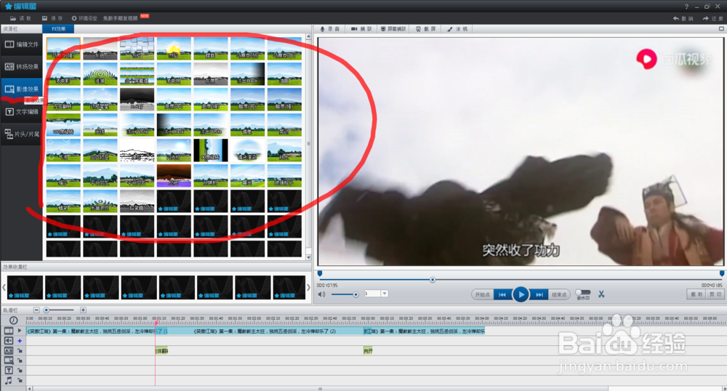Select the audio track speaker icon
This screenshot has width=727, height=391.
point(8,341)
